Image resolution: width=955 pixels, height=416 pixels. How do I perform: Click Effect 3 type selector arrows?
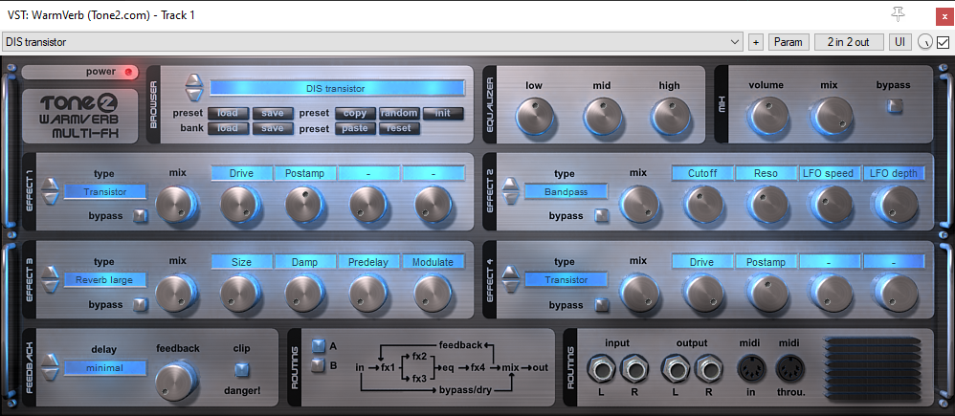(x=49, y=279)
